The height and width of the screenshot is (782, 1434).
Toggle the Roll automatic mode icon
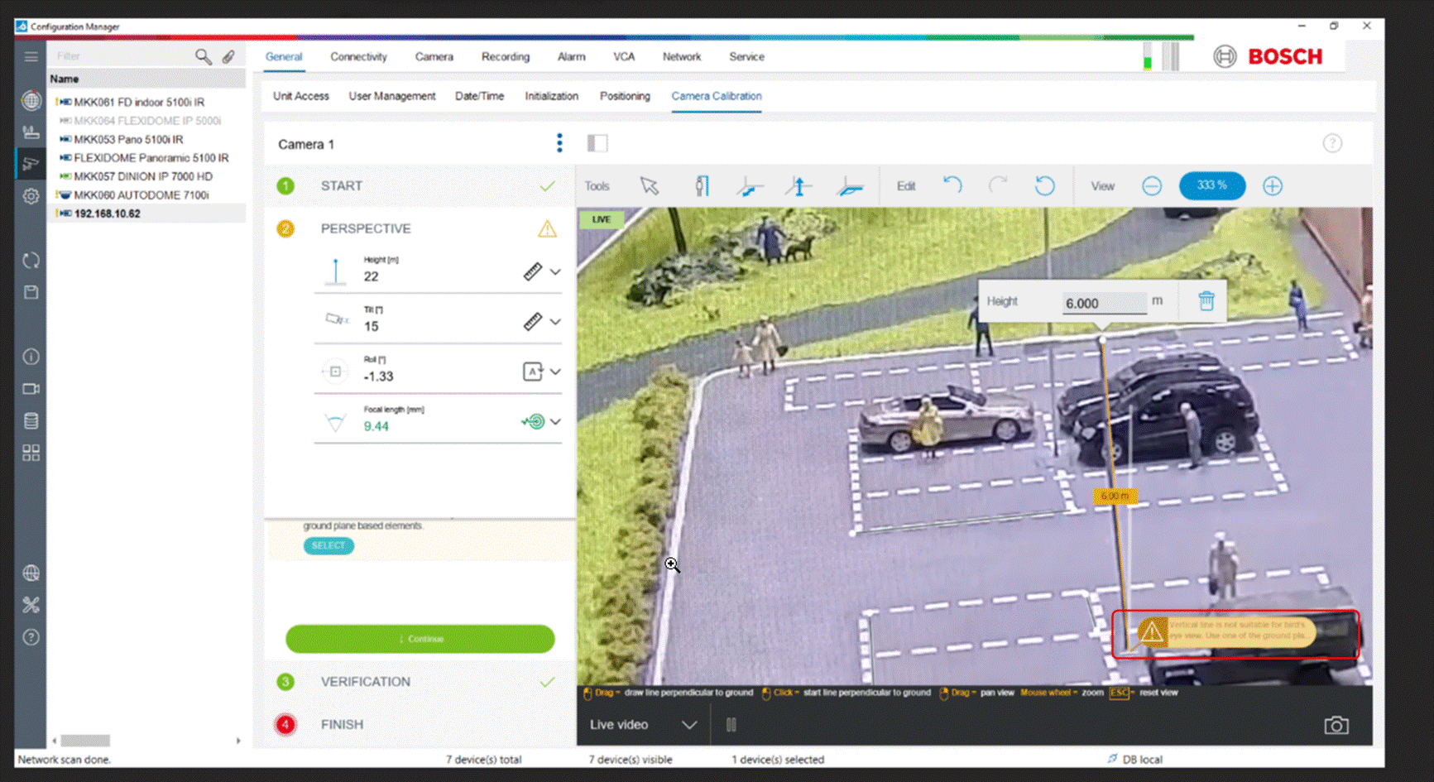point(532,372)
